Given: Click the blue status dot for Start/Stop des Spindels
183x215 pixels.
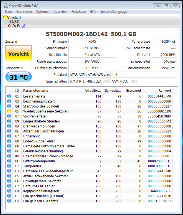Looking at the screenshot, I should pos(9,106).
